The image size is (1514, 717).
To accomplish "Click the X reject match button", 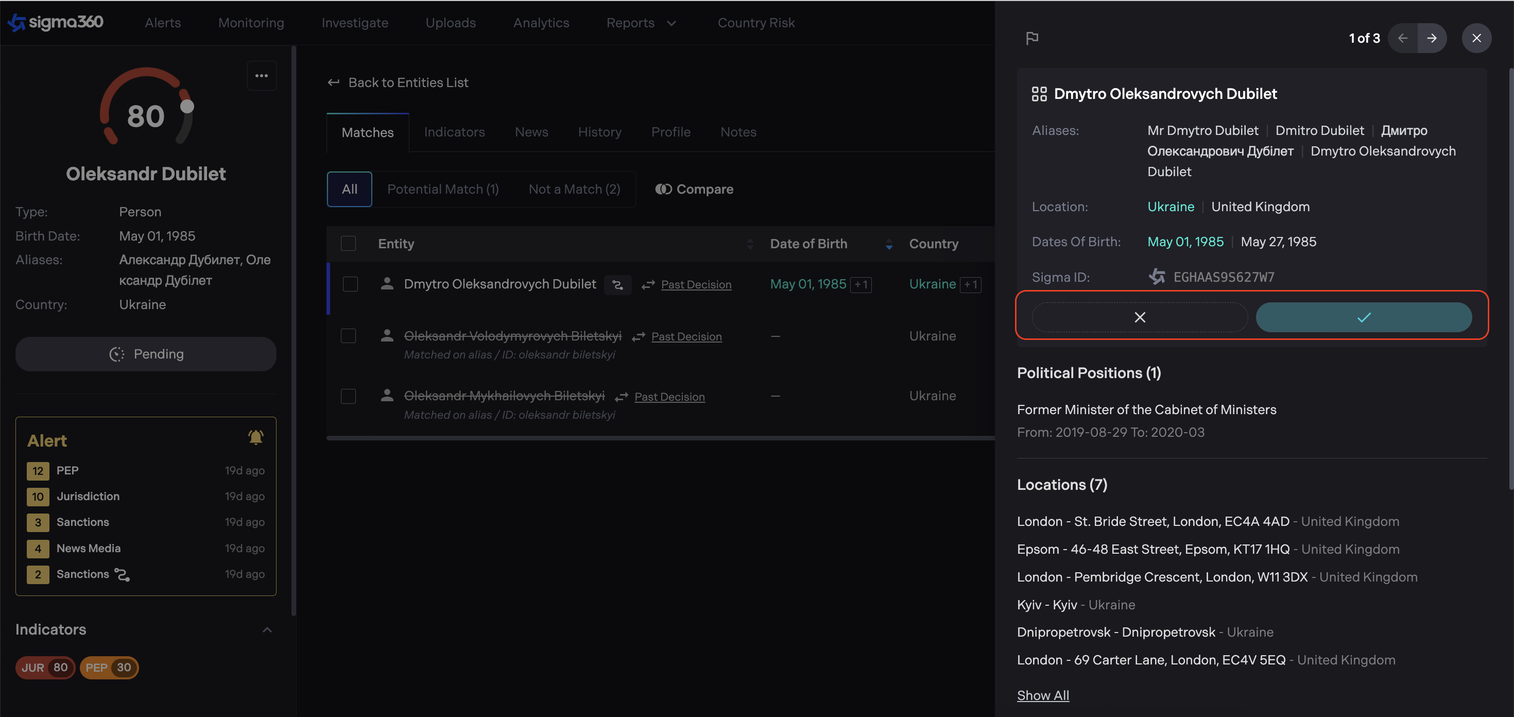I will (1139, 317).
